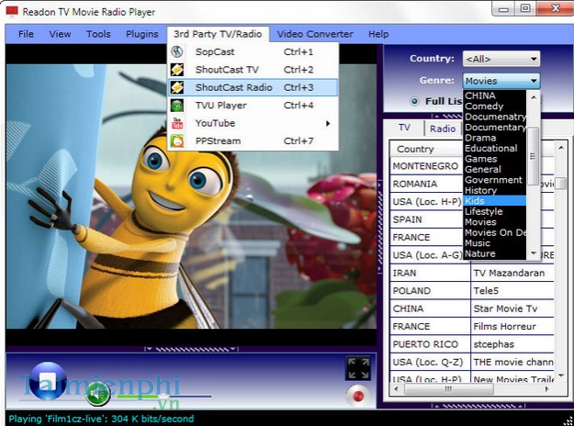Open the Tools menu
Image resolution: width=574 pixels, height=426 pixels.
pos(98,34)
